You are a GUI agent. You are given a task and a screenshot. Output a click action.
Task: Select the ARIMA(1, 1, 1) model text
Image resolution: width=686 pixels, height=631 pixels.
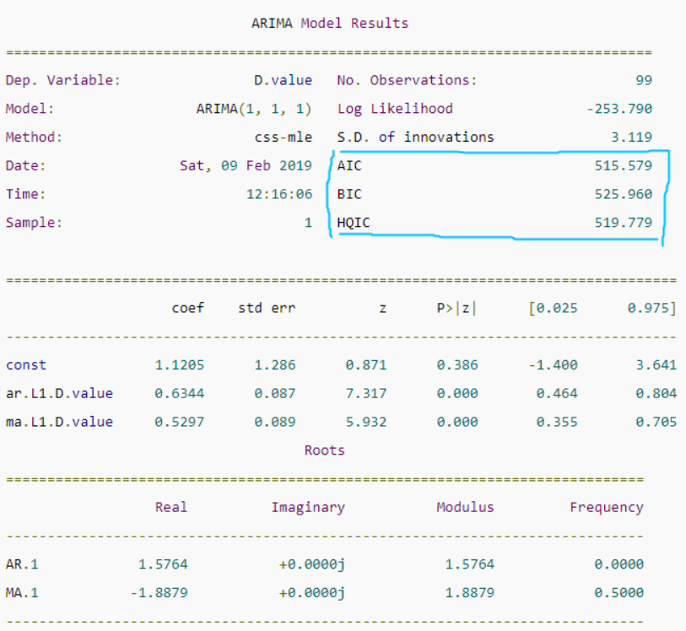[x=253, y=109]
